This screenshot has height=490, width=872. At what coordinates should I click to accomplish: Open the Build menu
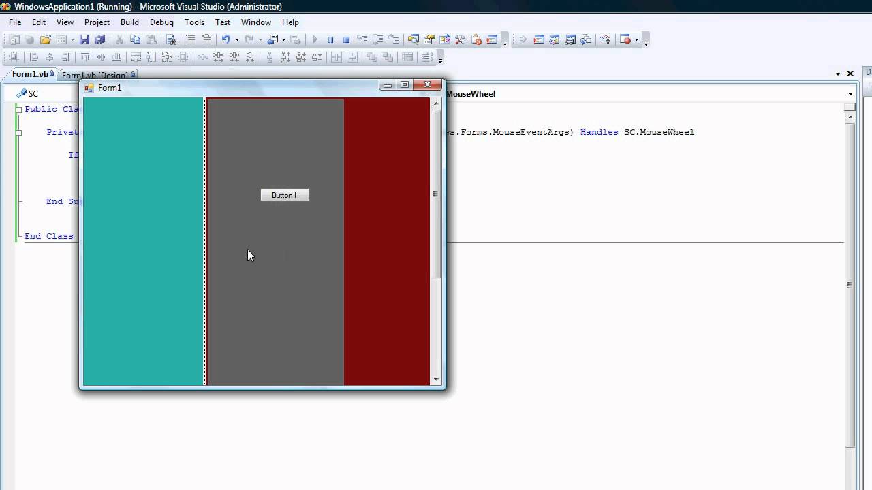(x=129, y=22)
